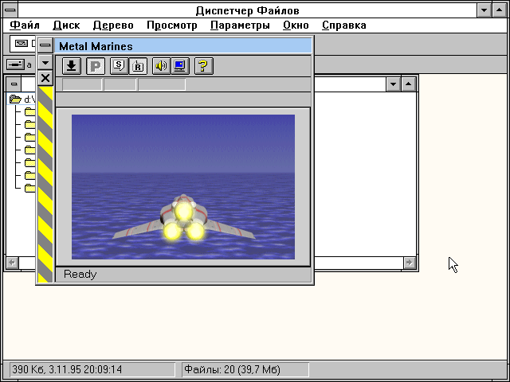Select drive a icon in File Manager
Screen dimensions: 510x382
pyautogui.click(x=19, y=64)
